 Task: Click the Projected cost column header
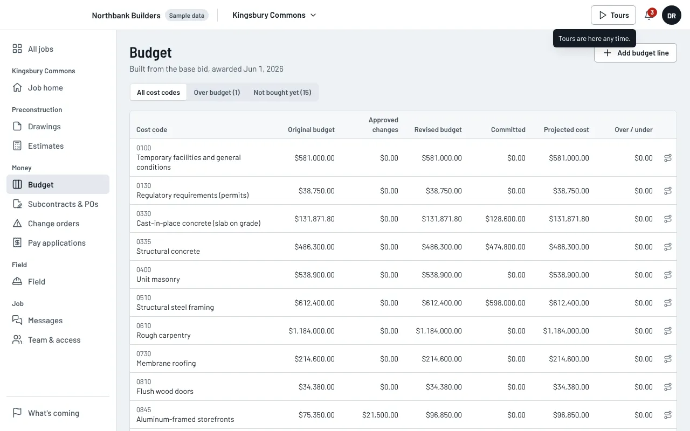pos(566,130)
